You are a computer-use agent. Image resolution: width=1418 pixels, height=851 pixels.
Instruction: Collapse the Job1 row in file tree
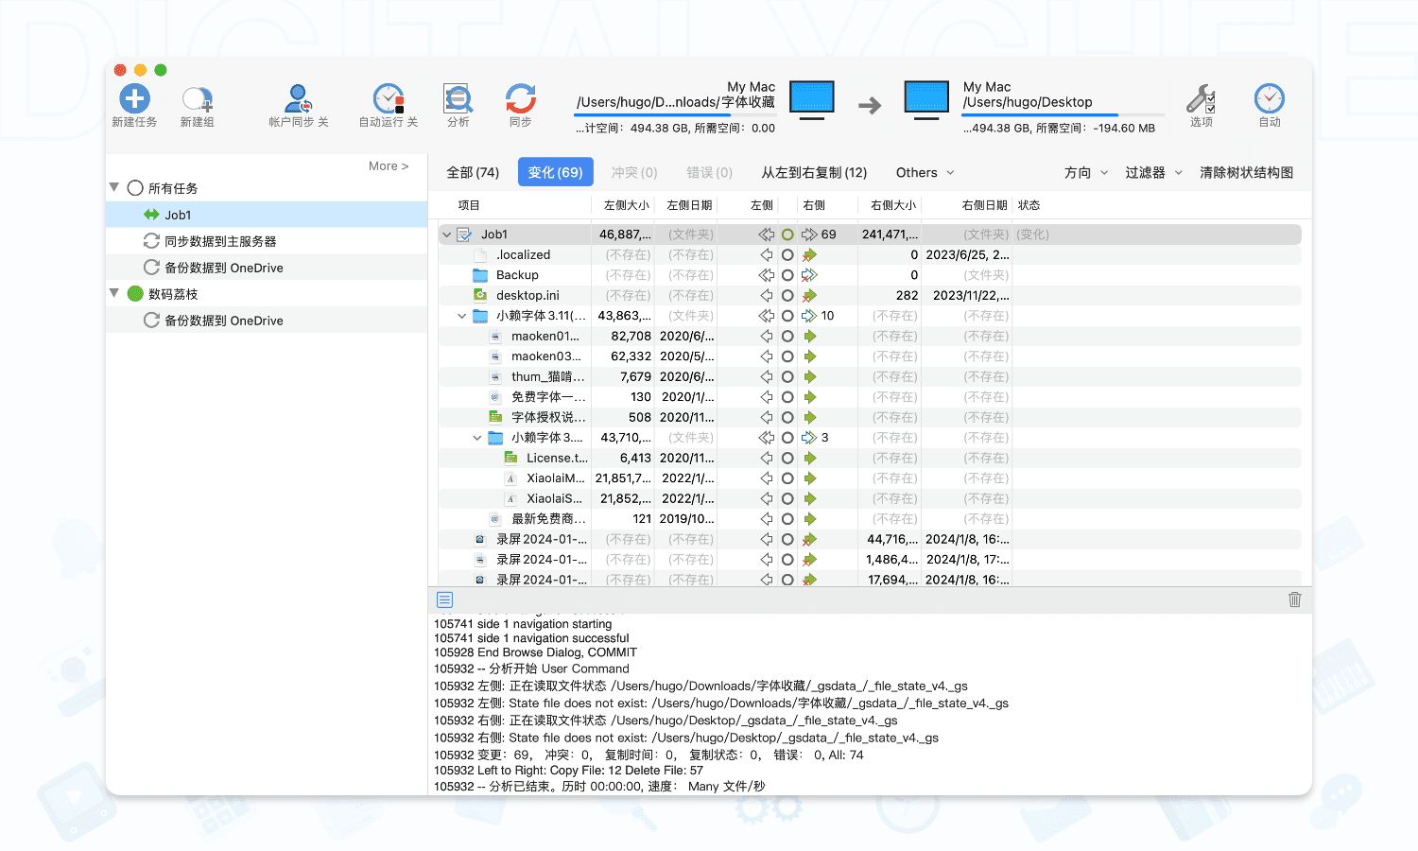click(x=447, y=234)
